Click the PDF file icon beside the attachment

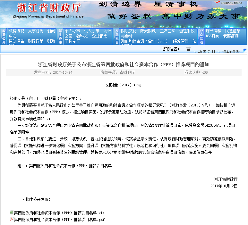pos(12,219)
